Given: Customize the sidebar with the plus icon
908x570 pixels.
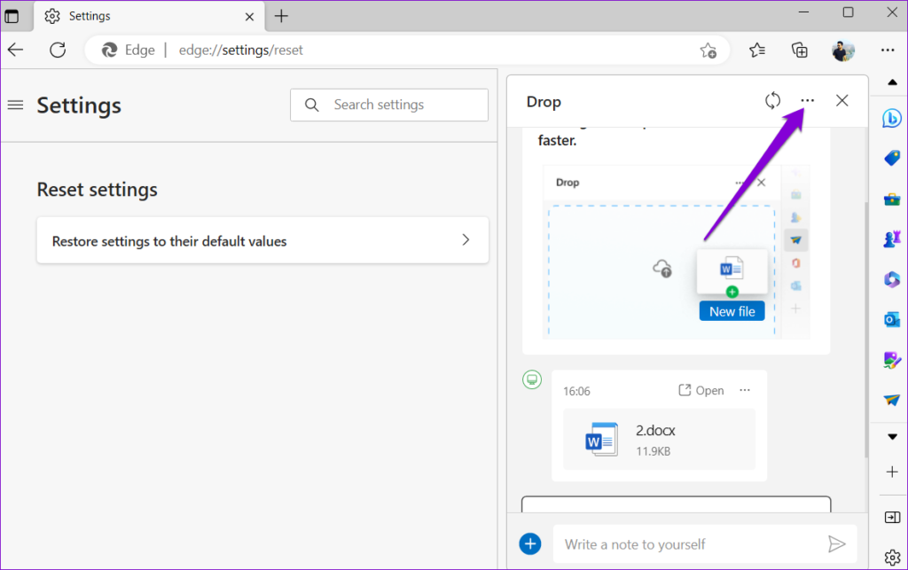Looking at the screenshot, I should point(891,472).
